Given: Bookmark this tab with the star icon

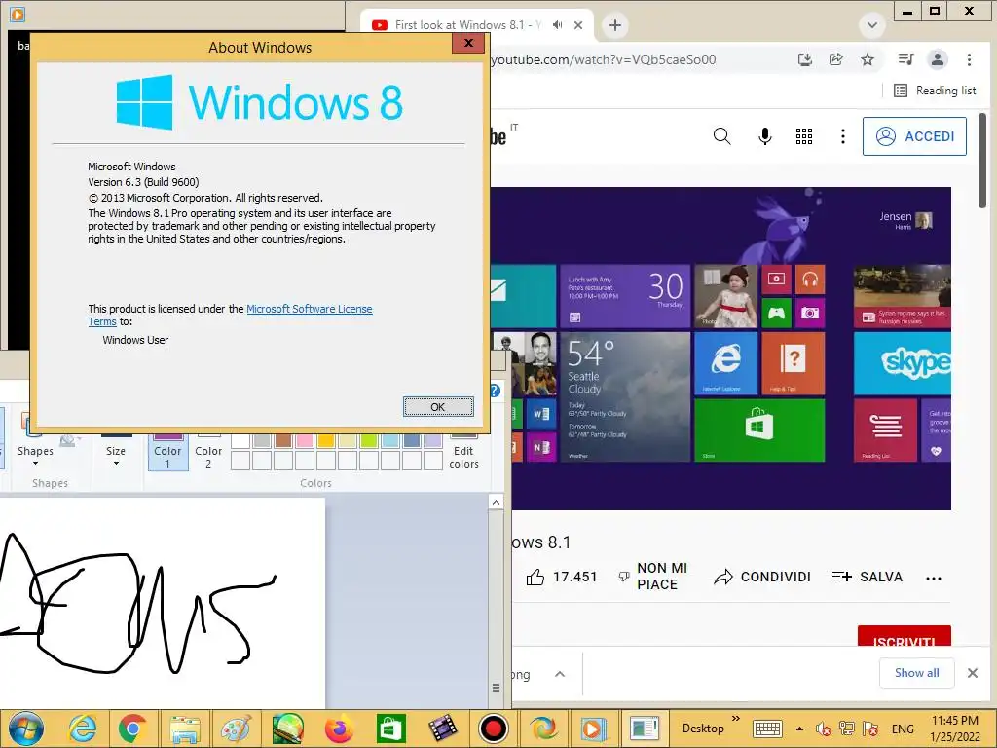Looking at the screenshot, I should coord(868,59).
